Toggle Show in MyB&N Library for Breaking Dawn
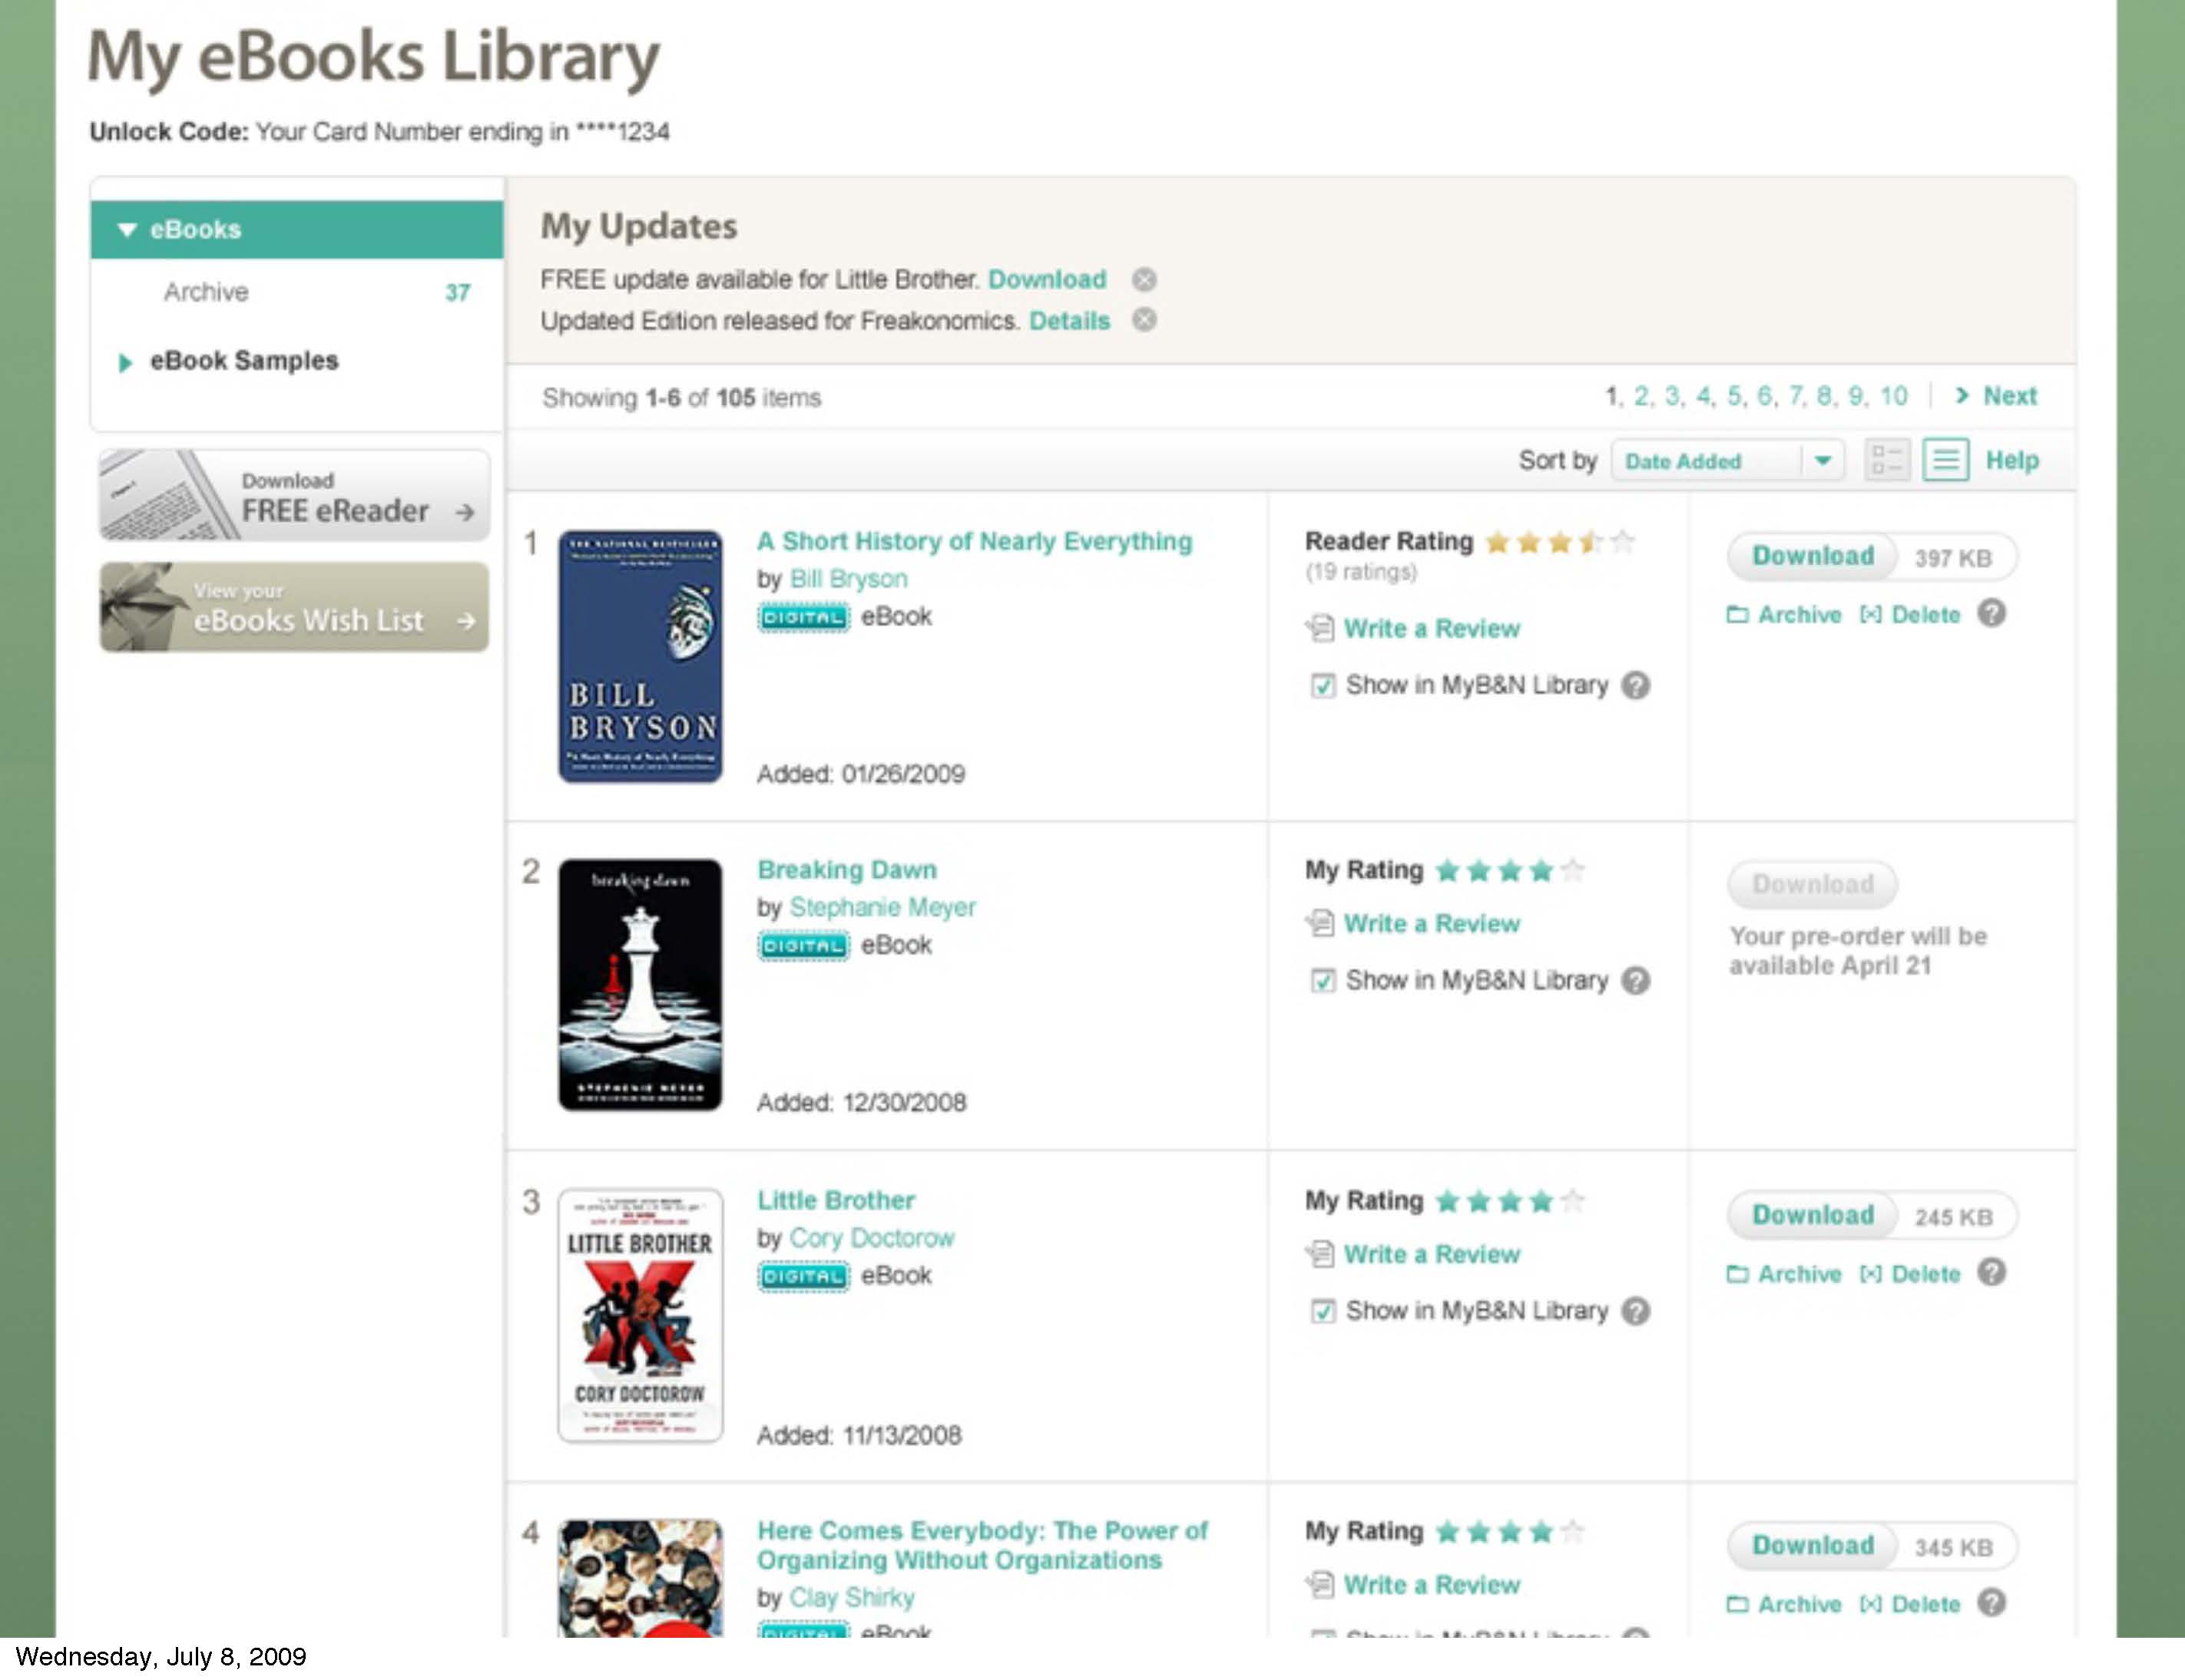The height and width of the screenshot is (1680, 2185). click(x=1323, y=980)
